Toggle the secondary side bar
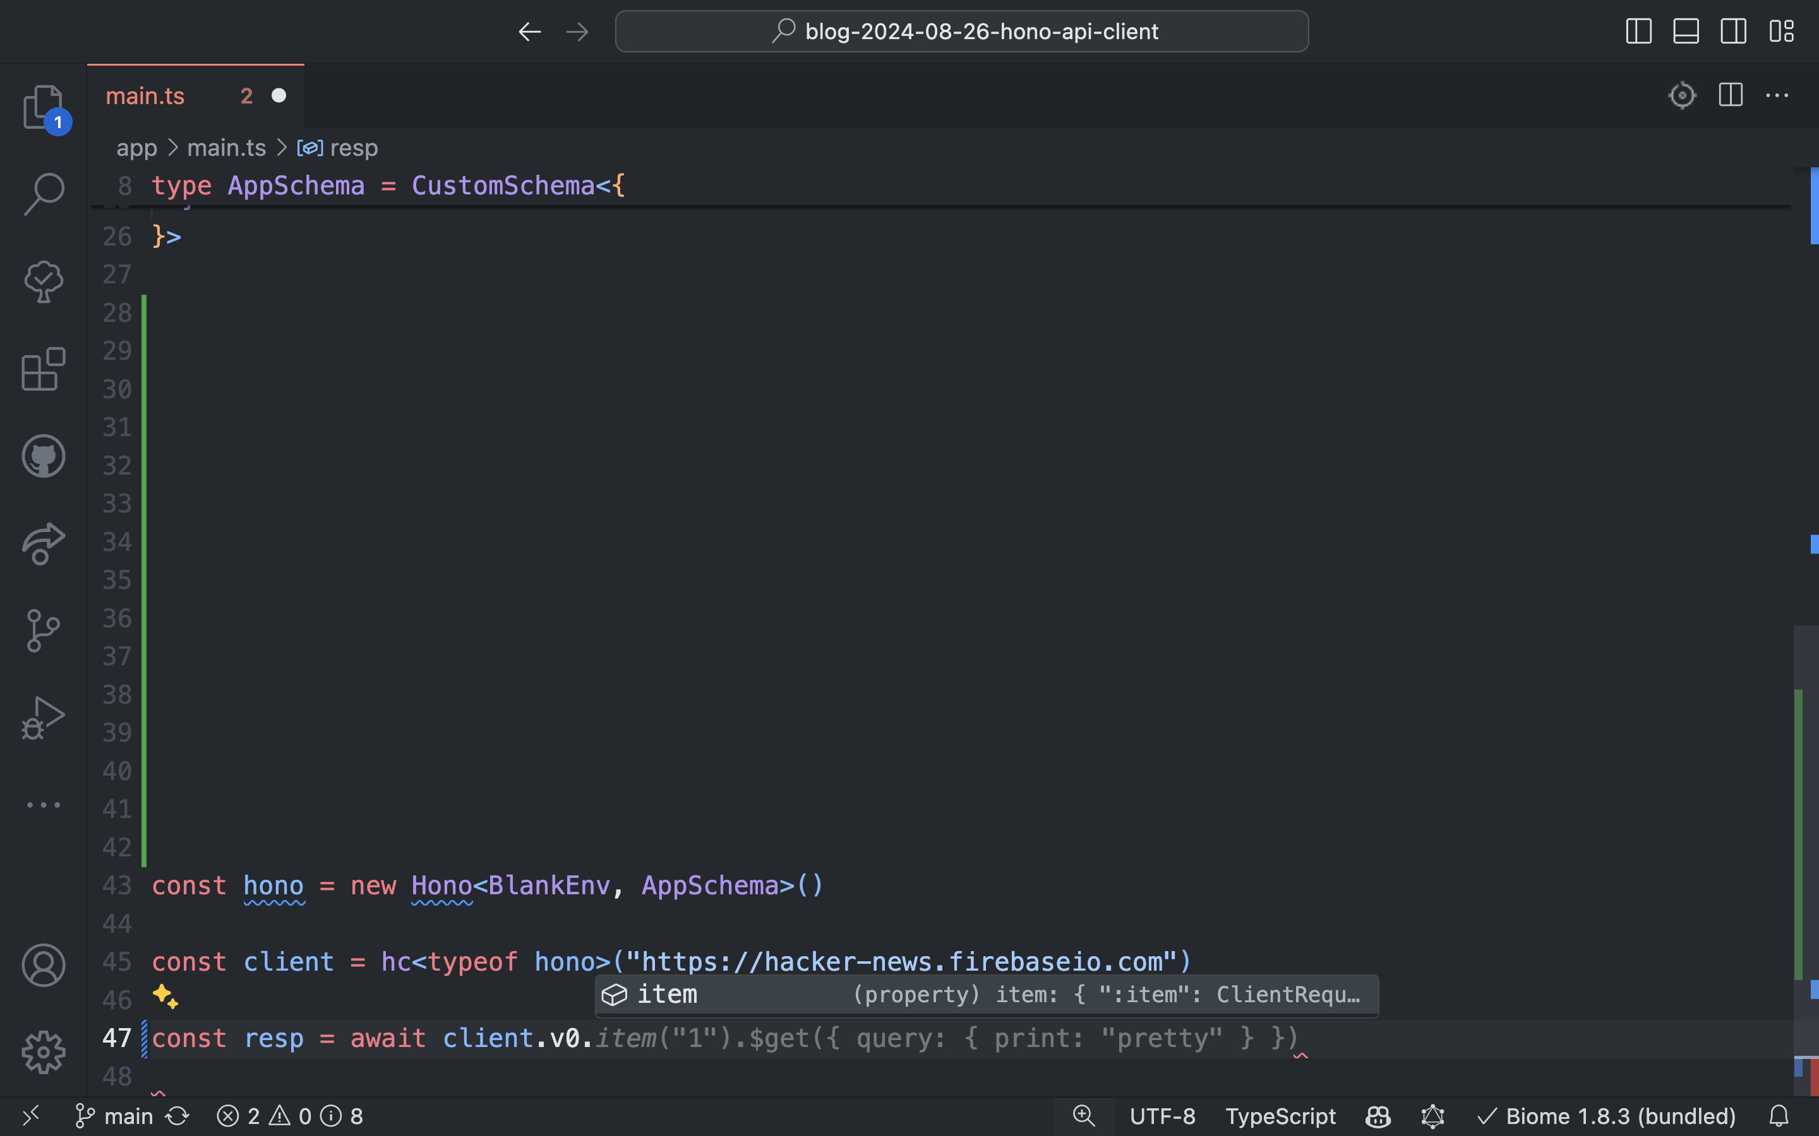 tap(1733, 32)
